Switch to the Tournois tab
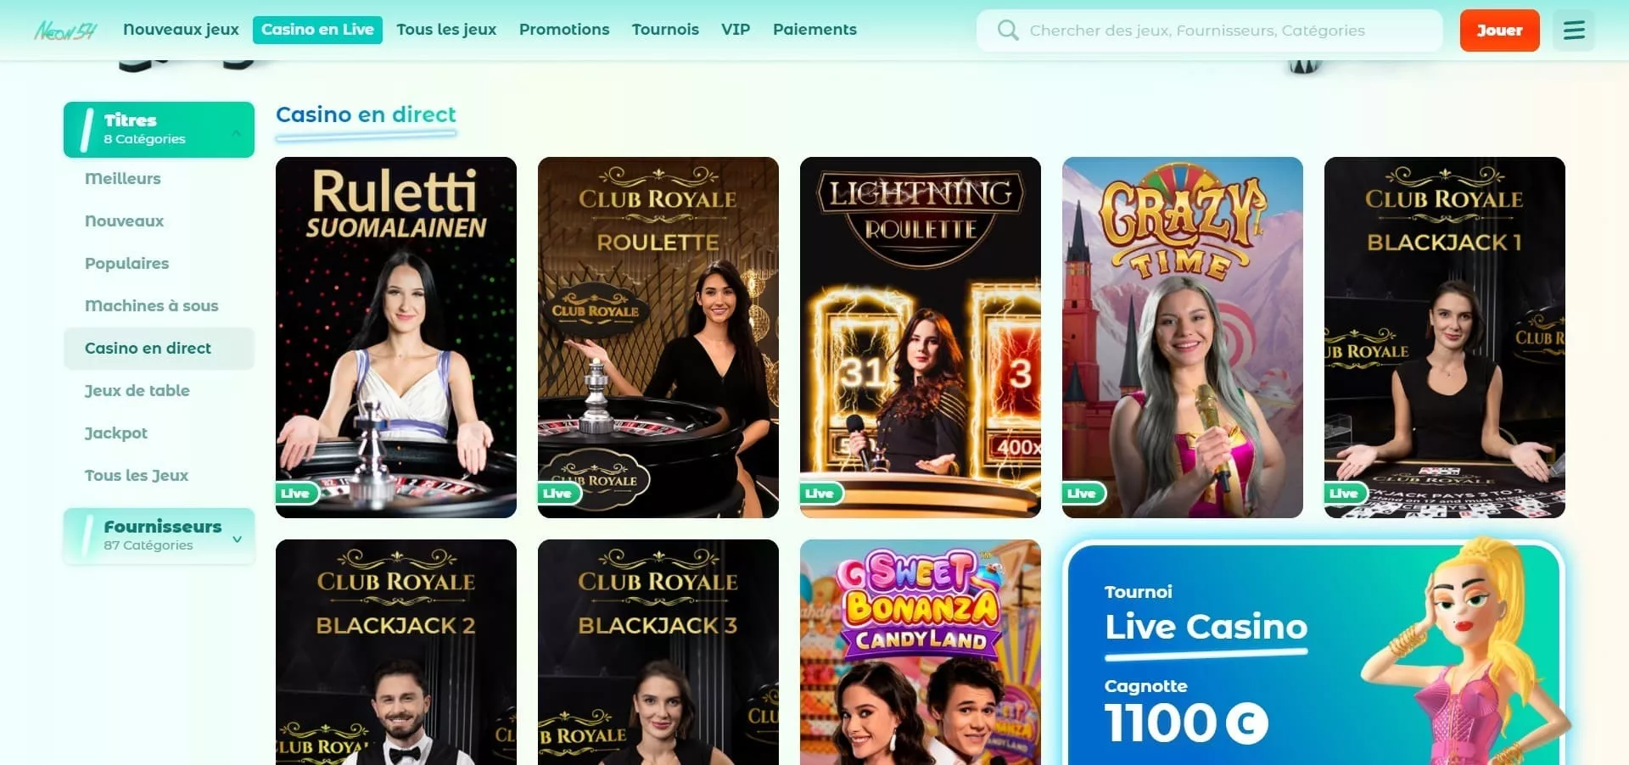 click(x=665, y=30)
